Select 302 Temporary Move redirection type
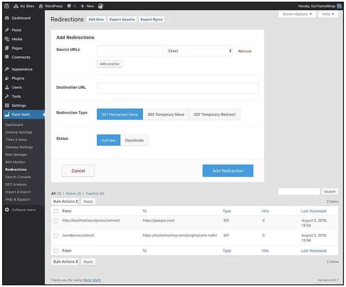The width and height of the screenshot is (346, 287). 166,114
